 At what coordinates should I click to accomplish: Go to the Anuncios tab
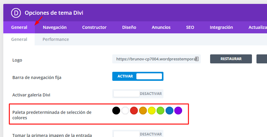(x=161, y=27)
